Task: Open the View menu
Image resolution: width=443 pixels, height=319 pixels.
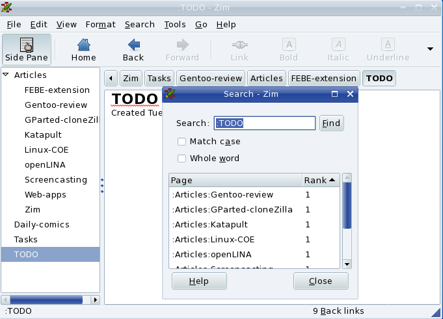Action: [x=66, y=25]
